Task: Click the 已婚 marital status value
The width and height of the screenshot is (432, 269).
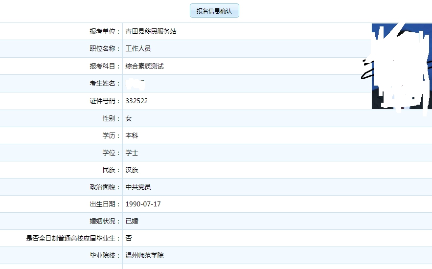Action: [x=132, y=221]
